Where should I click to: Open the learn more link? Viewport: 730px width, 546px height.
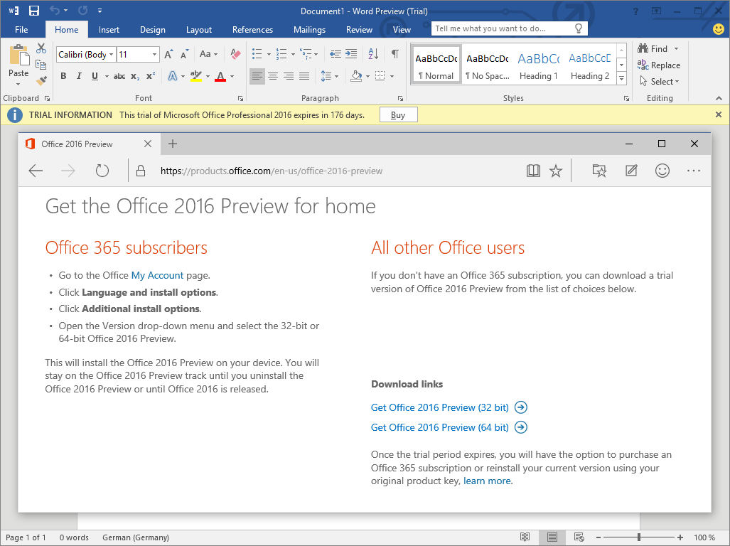click(487, 481)
